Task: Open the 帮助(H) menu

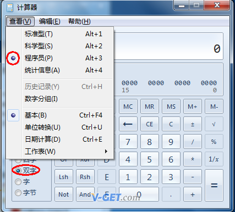Action: (79, 21)
